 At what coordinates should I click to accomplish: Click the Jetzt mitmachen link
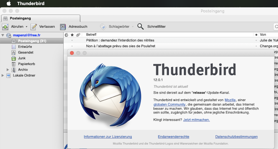click(x=196, y=120)
